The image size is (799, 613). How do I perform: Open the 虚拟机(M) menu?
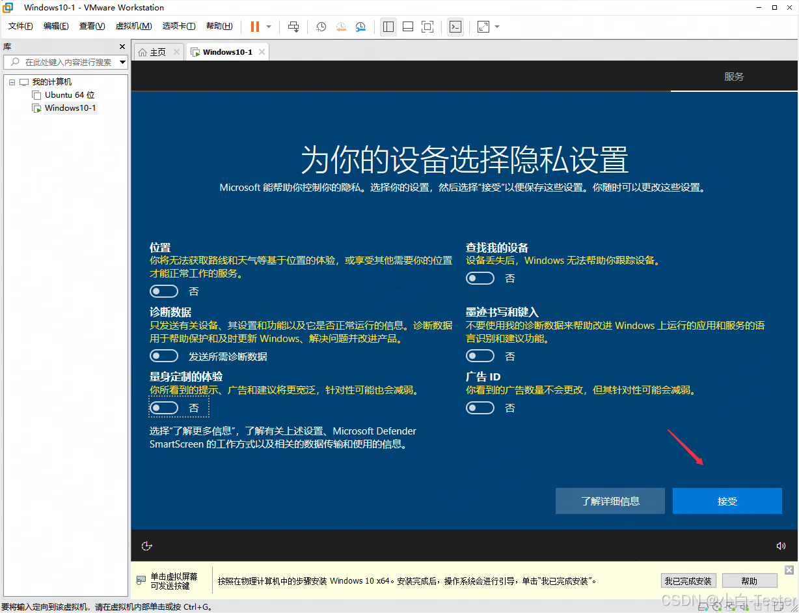[133, 26]
